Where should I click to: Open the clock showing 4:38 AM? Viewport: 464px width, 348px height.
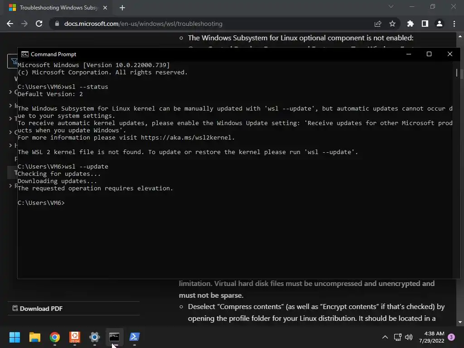(x=431, y=337)
